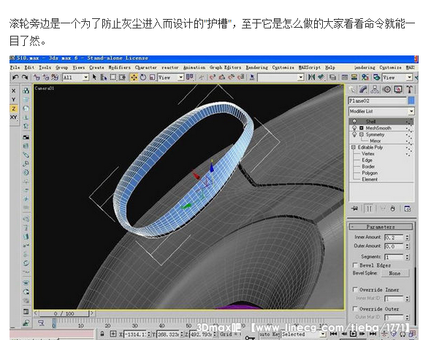Toggle MeshSmooth modifier lightbulb visibility
This screenshot has height=340, width=431.
(354, 128)
